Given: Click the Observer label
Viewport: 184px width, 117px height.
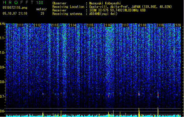Looking at the screenshot, I should [59, 3].
